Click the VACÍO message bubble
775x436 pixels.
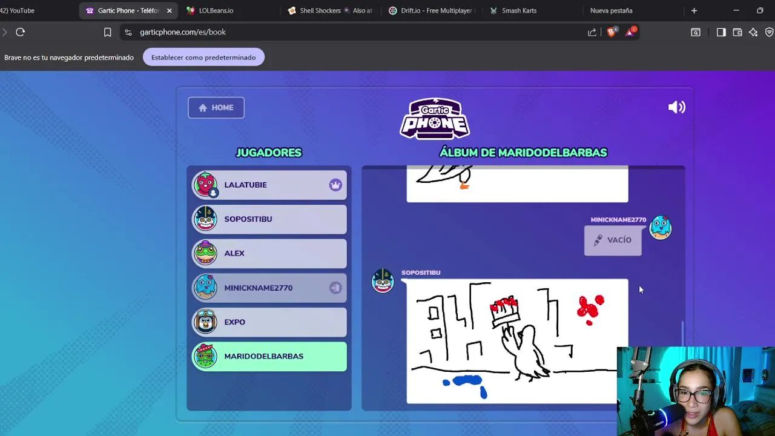tap(613, 240)
